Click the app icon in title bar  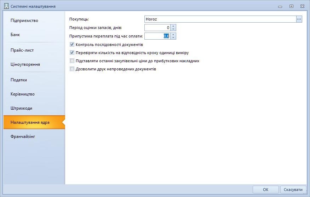pyautogui.click(x=6, y=6)
